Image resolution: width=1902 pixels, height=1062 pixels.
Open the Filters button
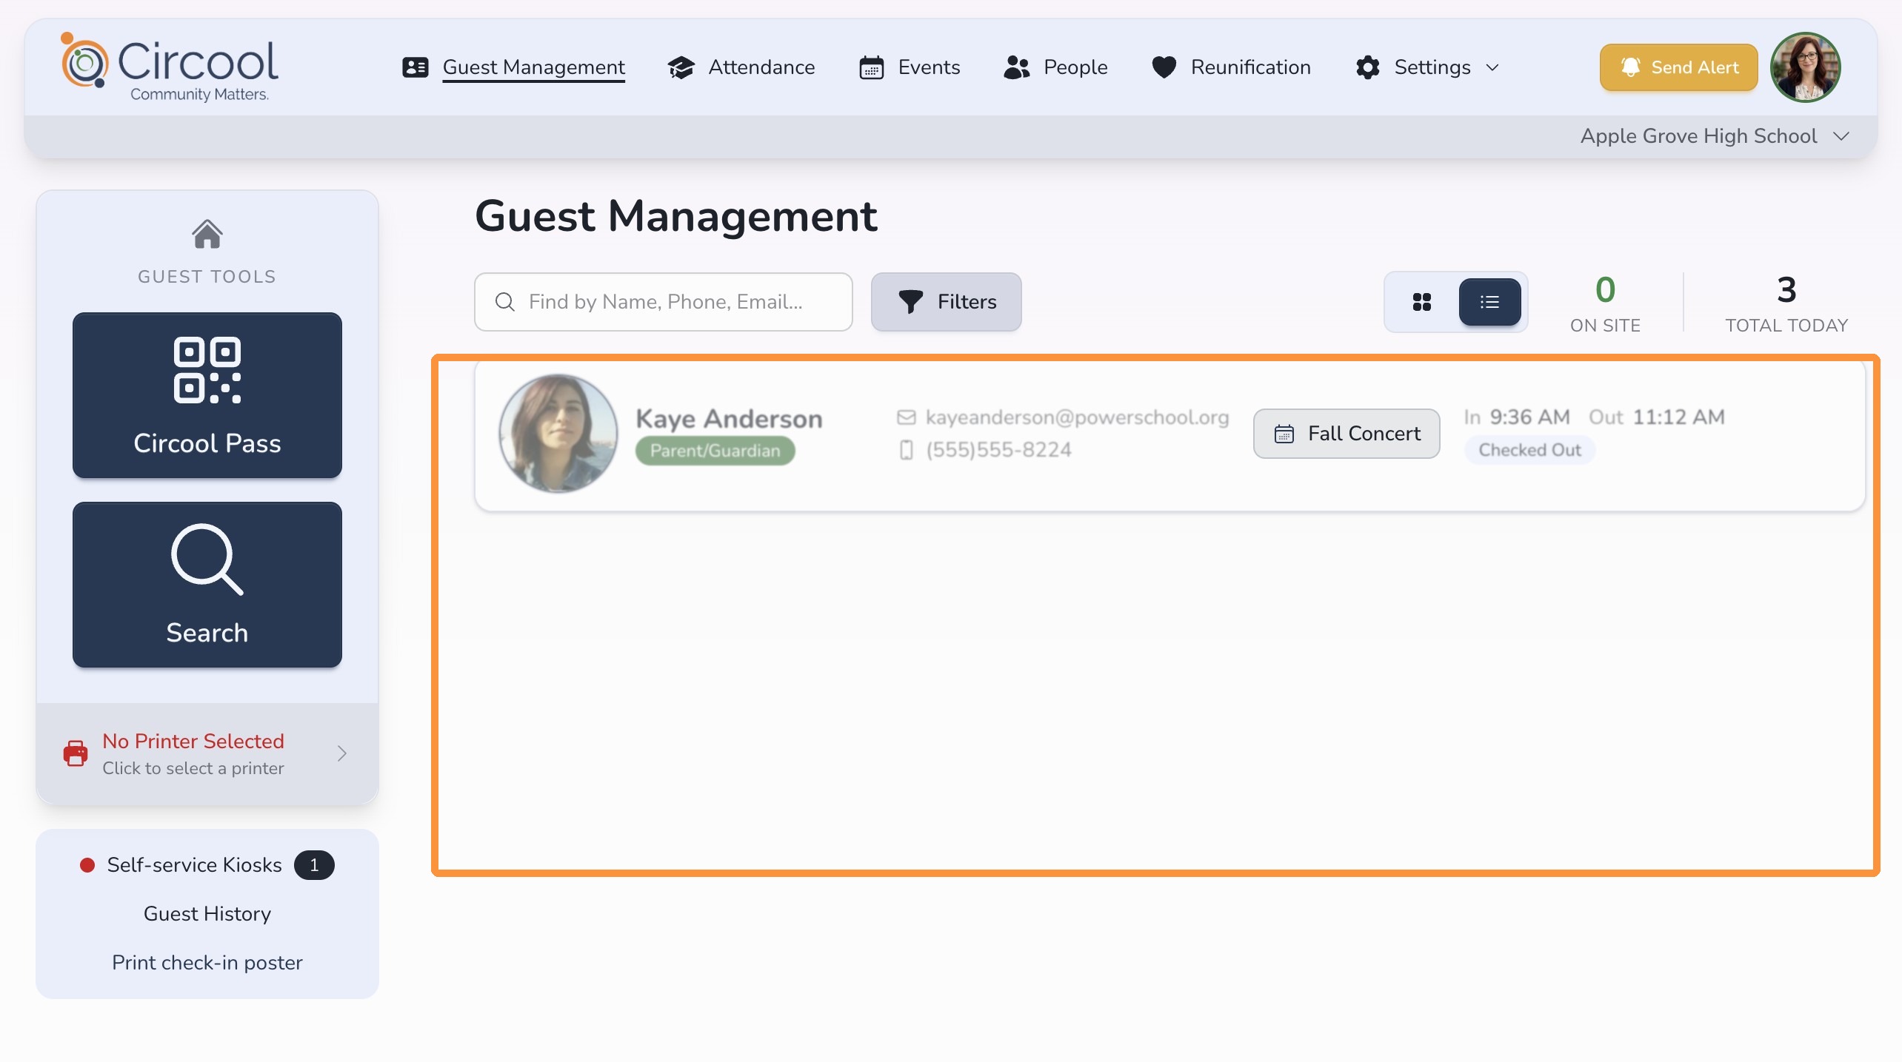coord(946,302)
